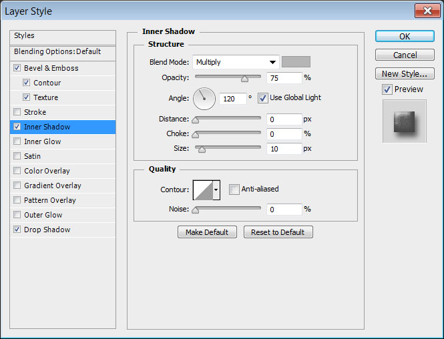This screenshot has width=444, height=339.
Task: Click the layer style preview thumbnail
Action: click(x=404, y=121)
